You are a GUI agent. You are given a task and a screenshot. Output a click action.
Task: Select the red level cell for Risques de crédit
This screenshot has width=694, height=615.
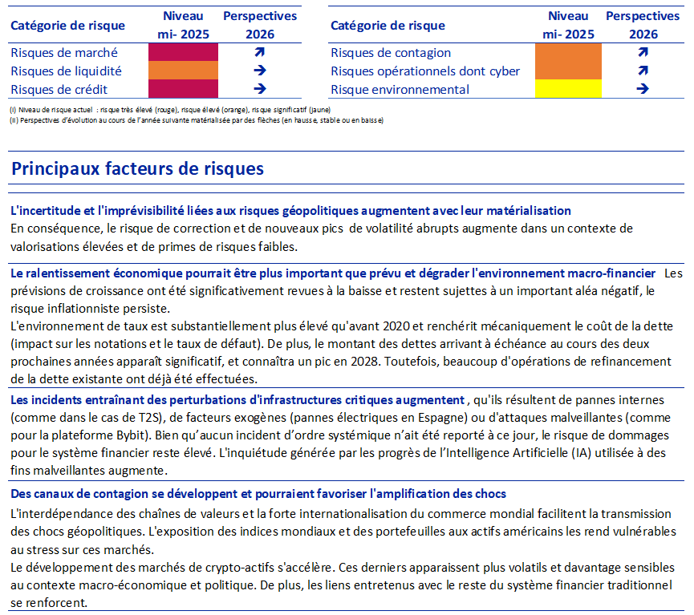(x=183, y=89)
